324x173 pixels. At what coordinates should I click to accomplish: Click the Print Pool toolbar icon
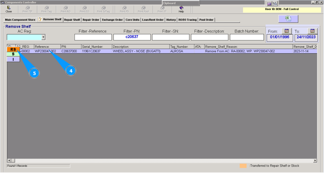click(143, 9)
